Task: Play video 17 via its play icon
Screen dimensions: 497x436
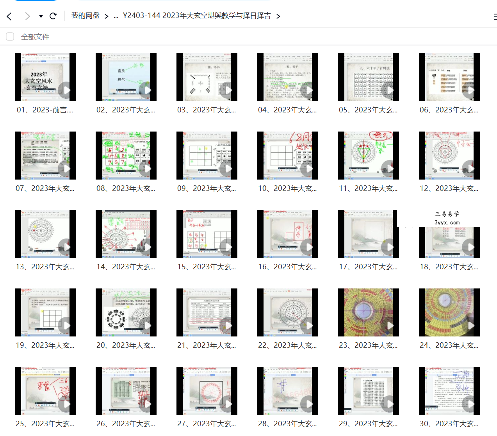Action: 390,247
